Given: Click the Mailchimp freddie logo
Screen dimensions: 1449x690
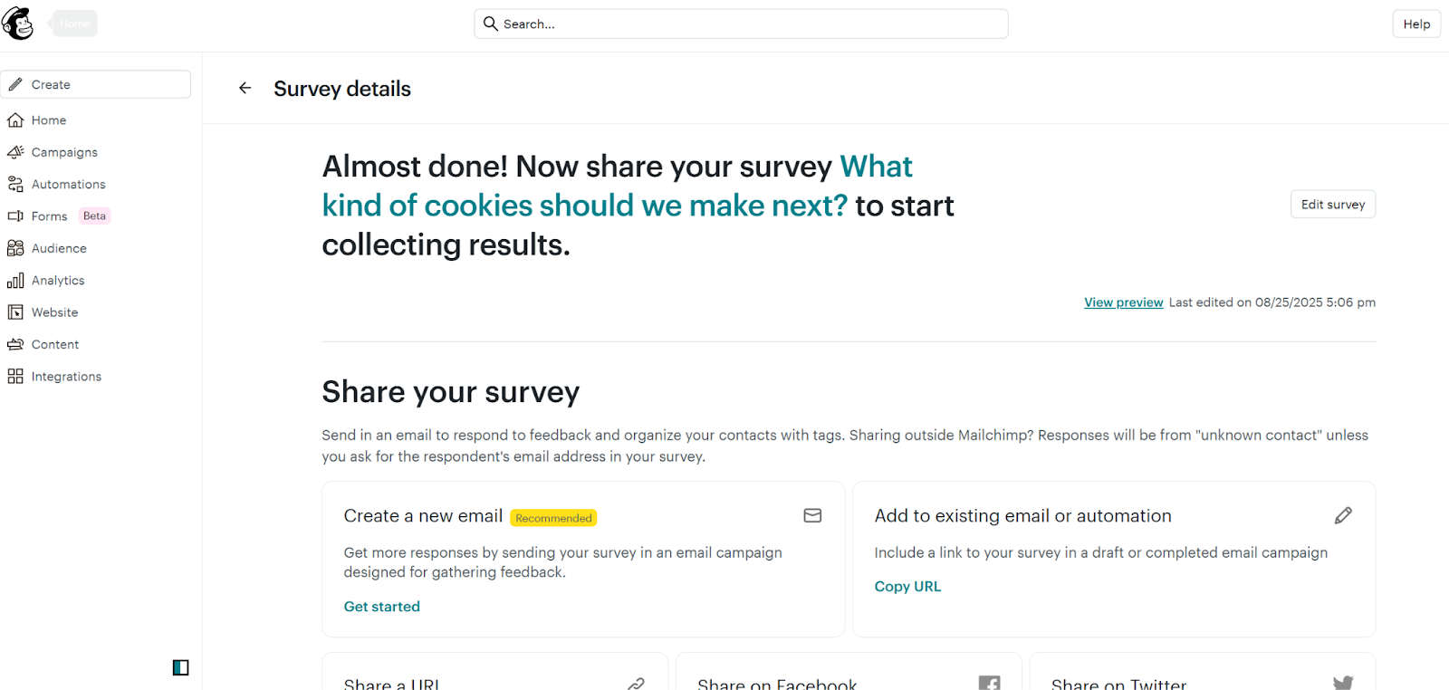Looking at the screenshot, I should 18,23.
